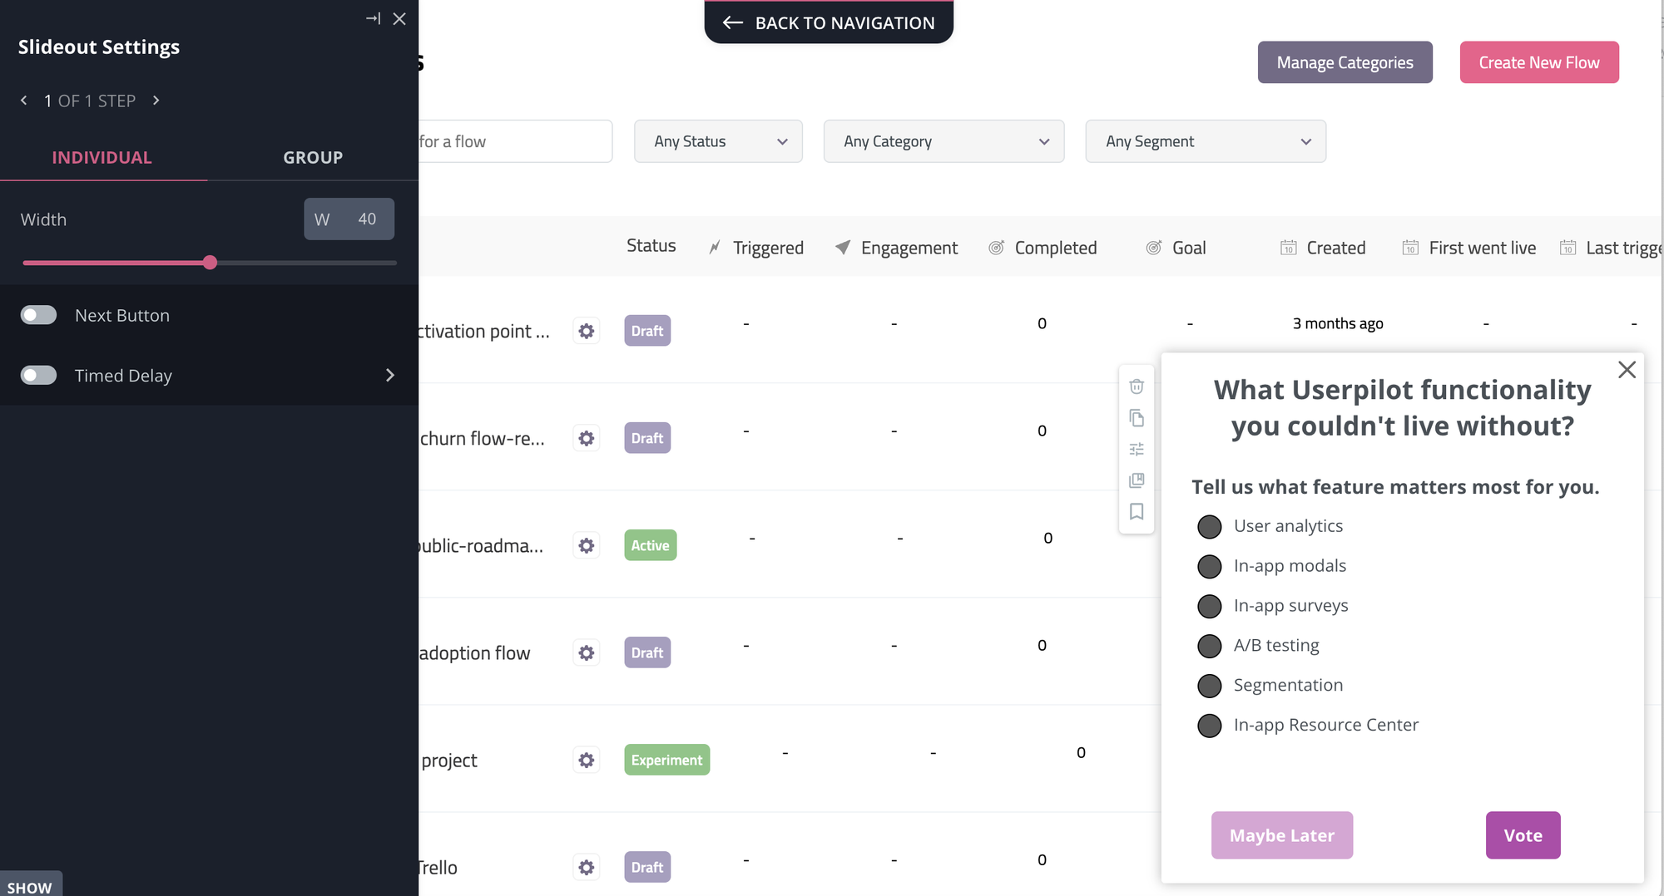Bookmark the flow with the bookmark icon
1664x896 pixels.
tap(1137, 511)
